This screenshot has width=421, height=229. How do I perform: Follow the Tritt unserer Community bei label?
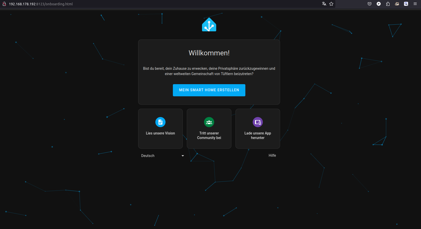[209, 135]
